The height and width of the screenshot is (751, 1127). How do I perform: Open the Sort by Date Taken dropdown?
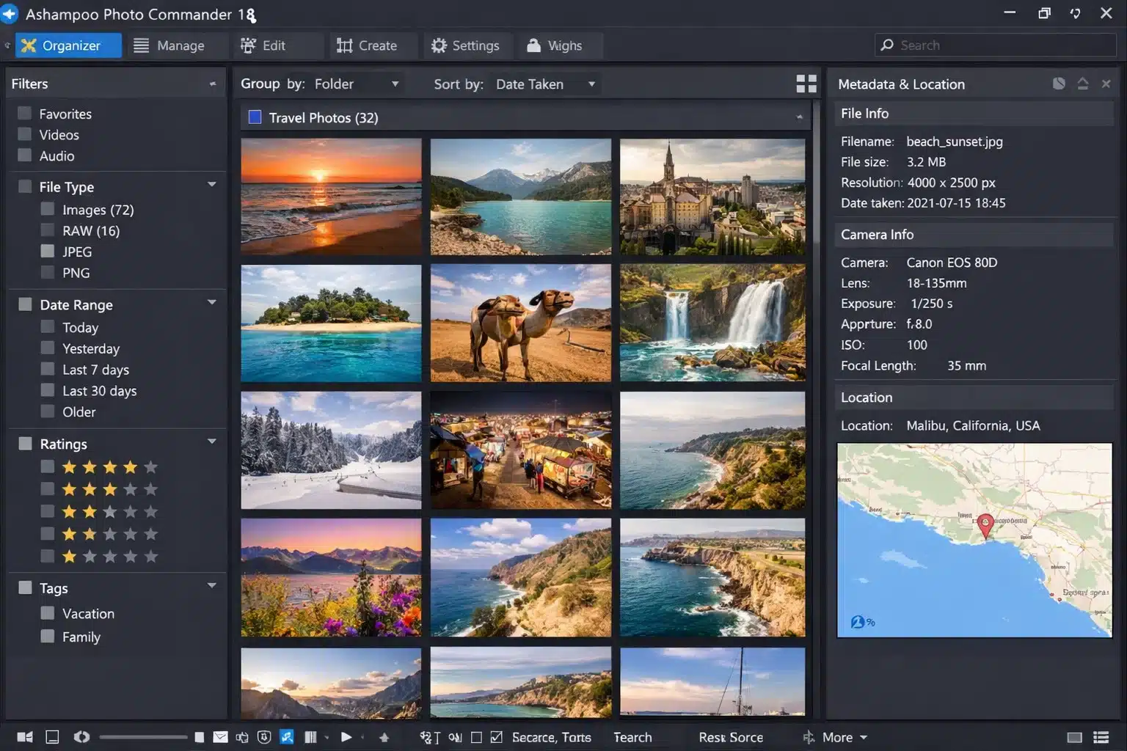(x=544, y=84)
